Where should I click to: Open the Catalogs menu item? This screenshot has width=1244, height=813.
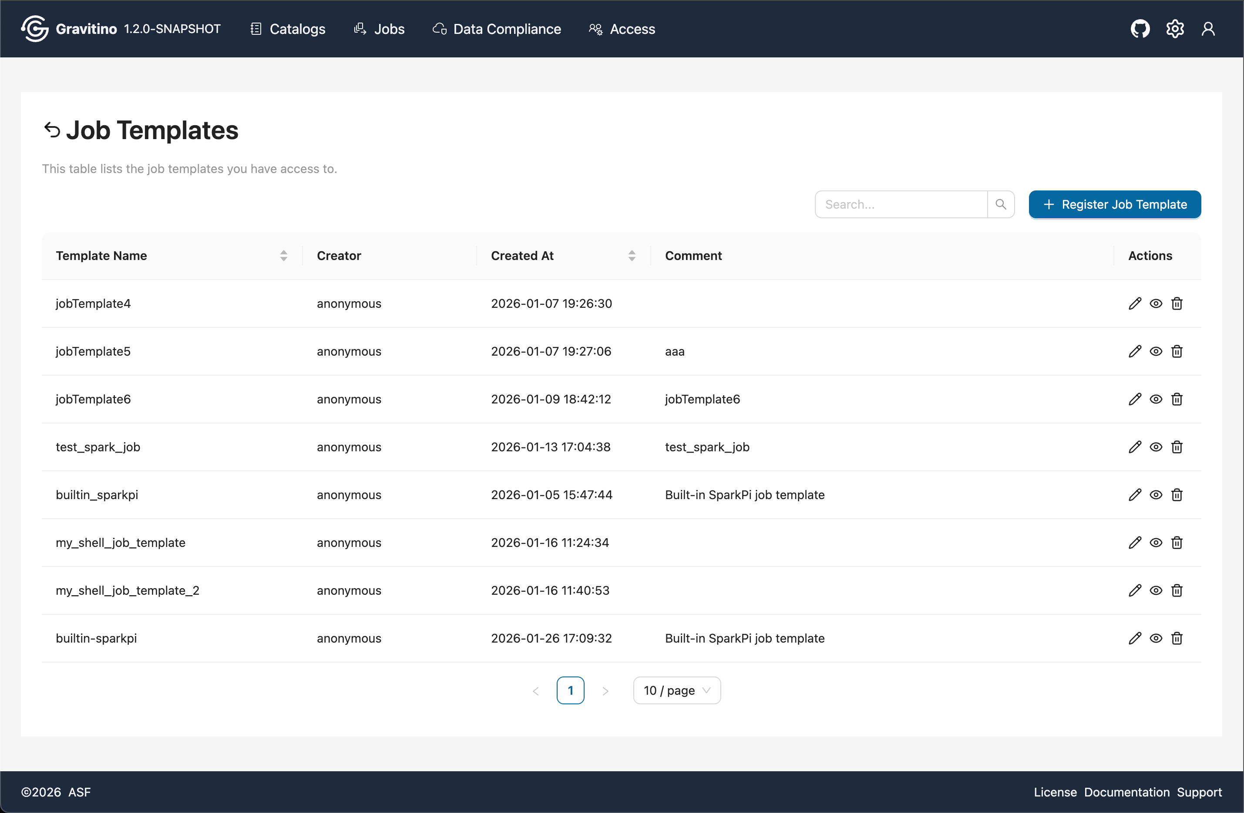[286, 29]
